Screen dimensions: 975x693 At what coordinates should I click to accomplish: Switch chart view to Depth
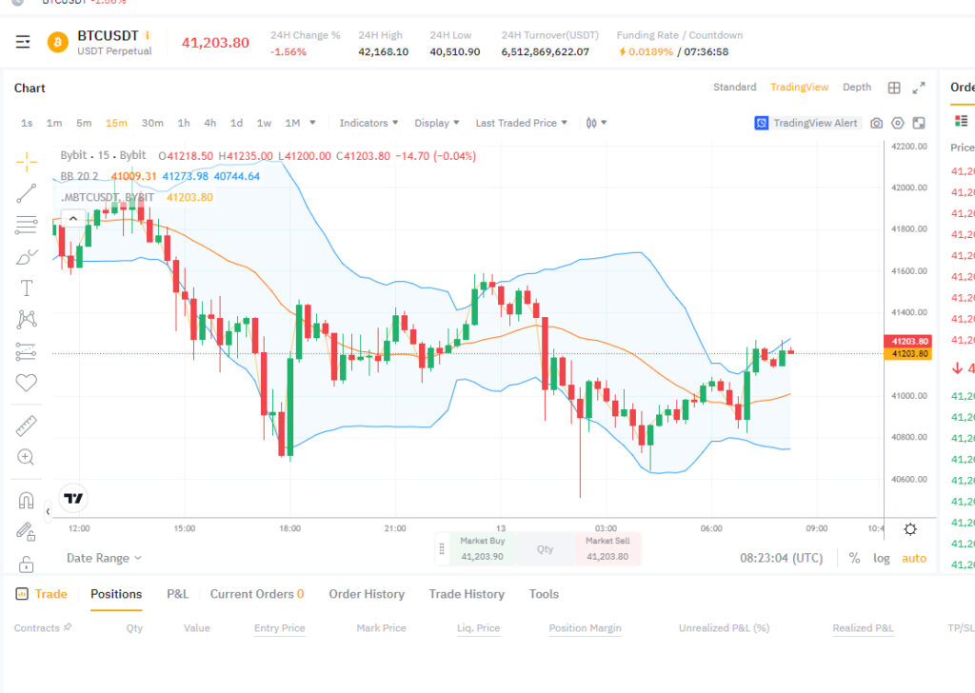coord(857,87)
